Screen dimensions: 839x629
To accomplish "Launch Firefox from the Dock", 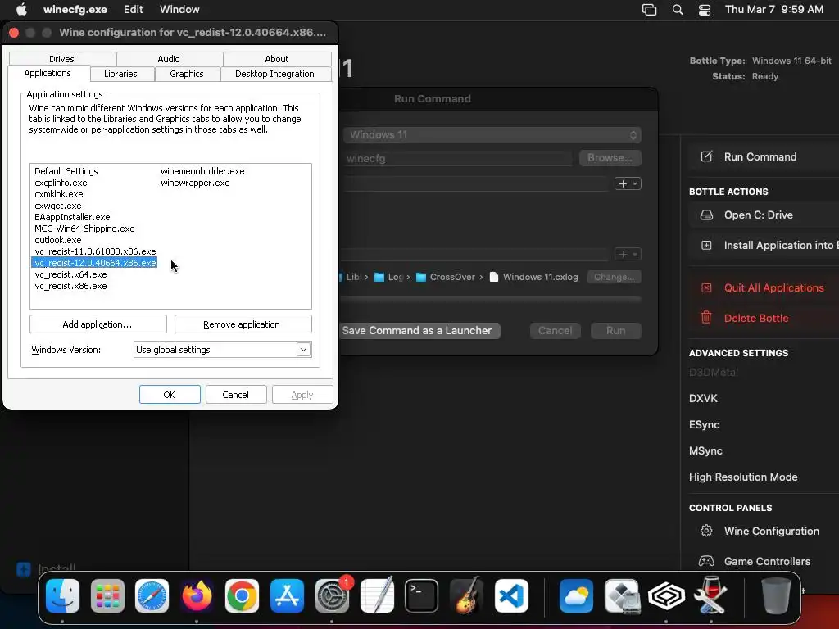I will click(197, 596).
